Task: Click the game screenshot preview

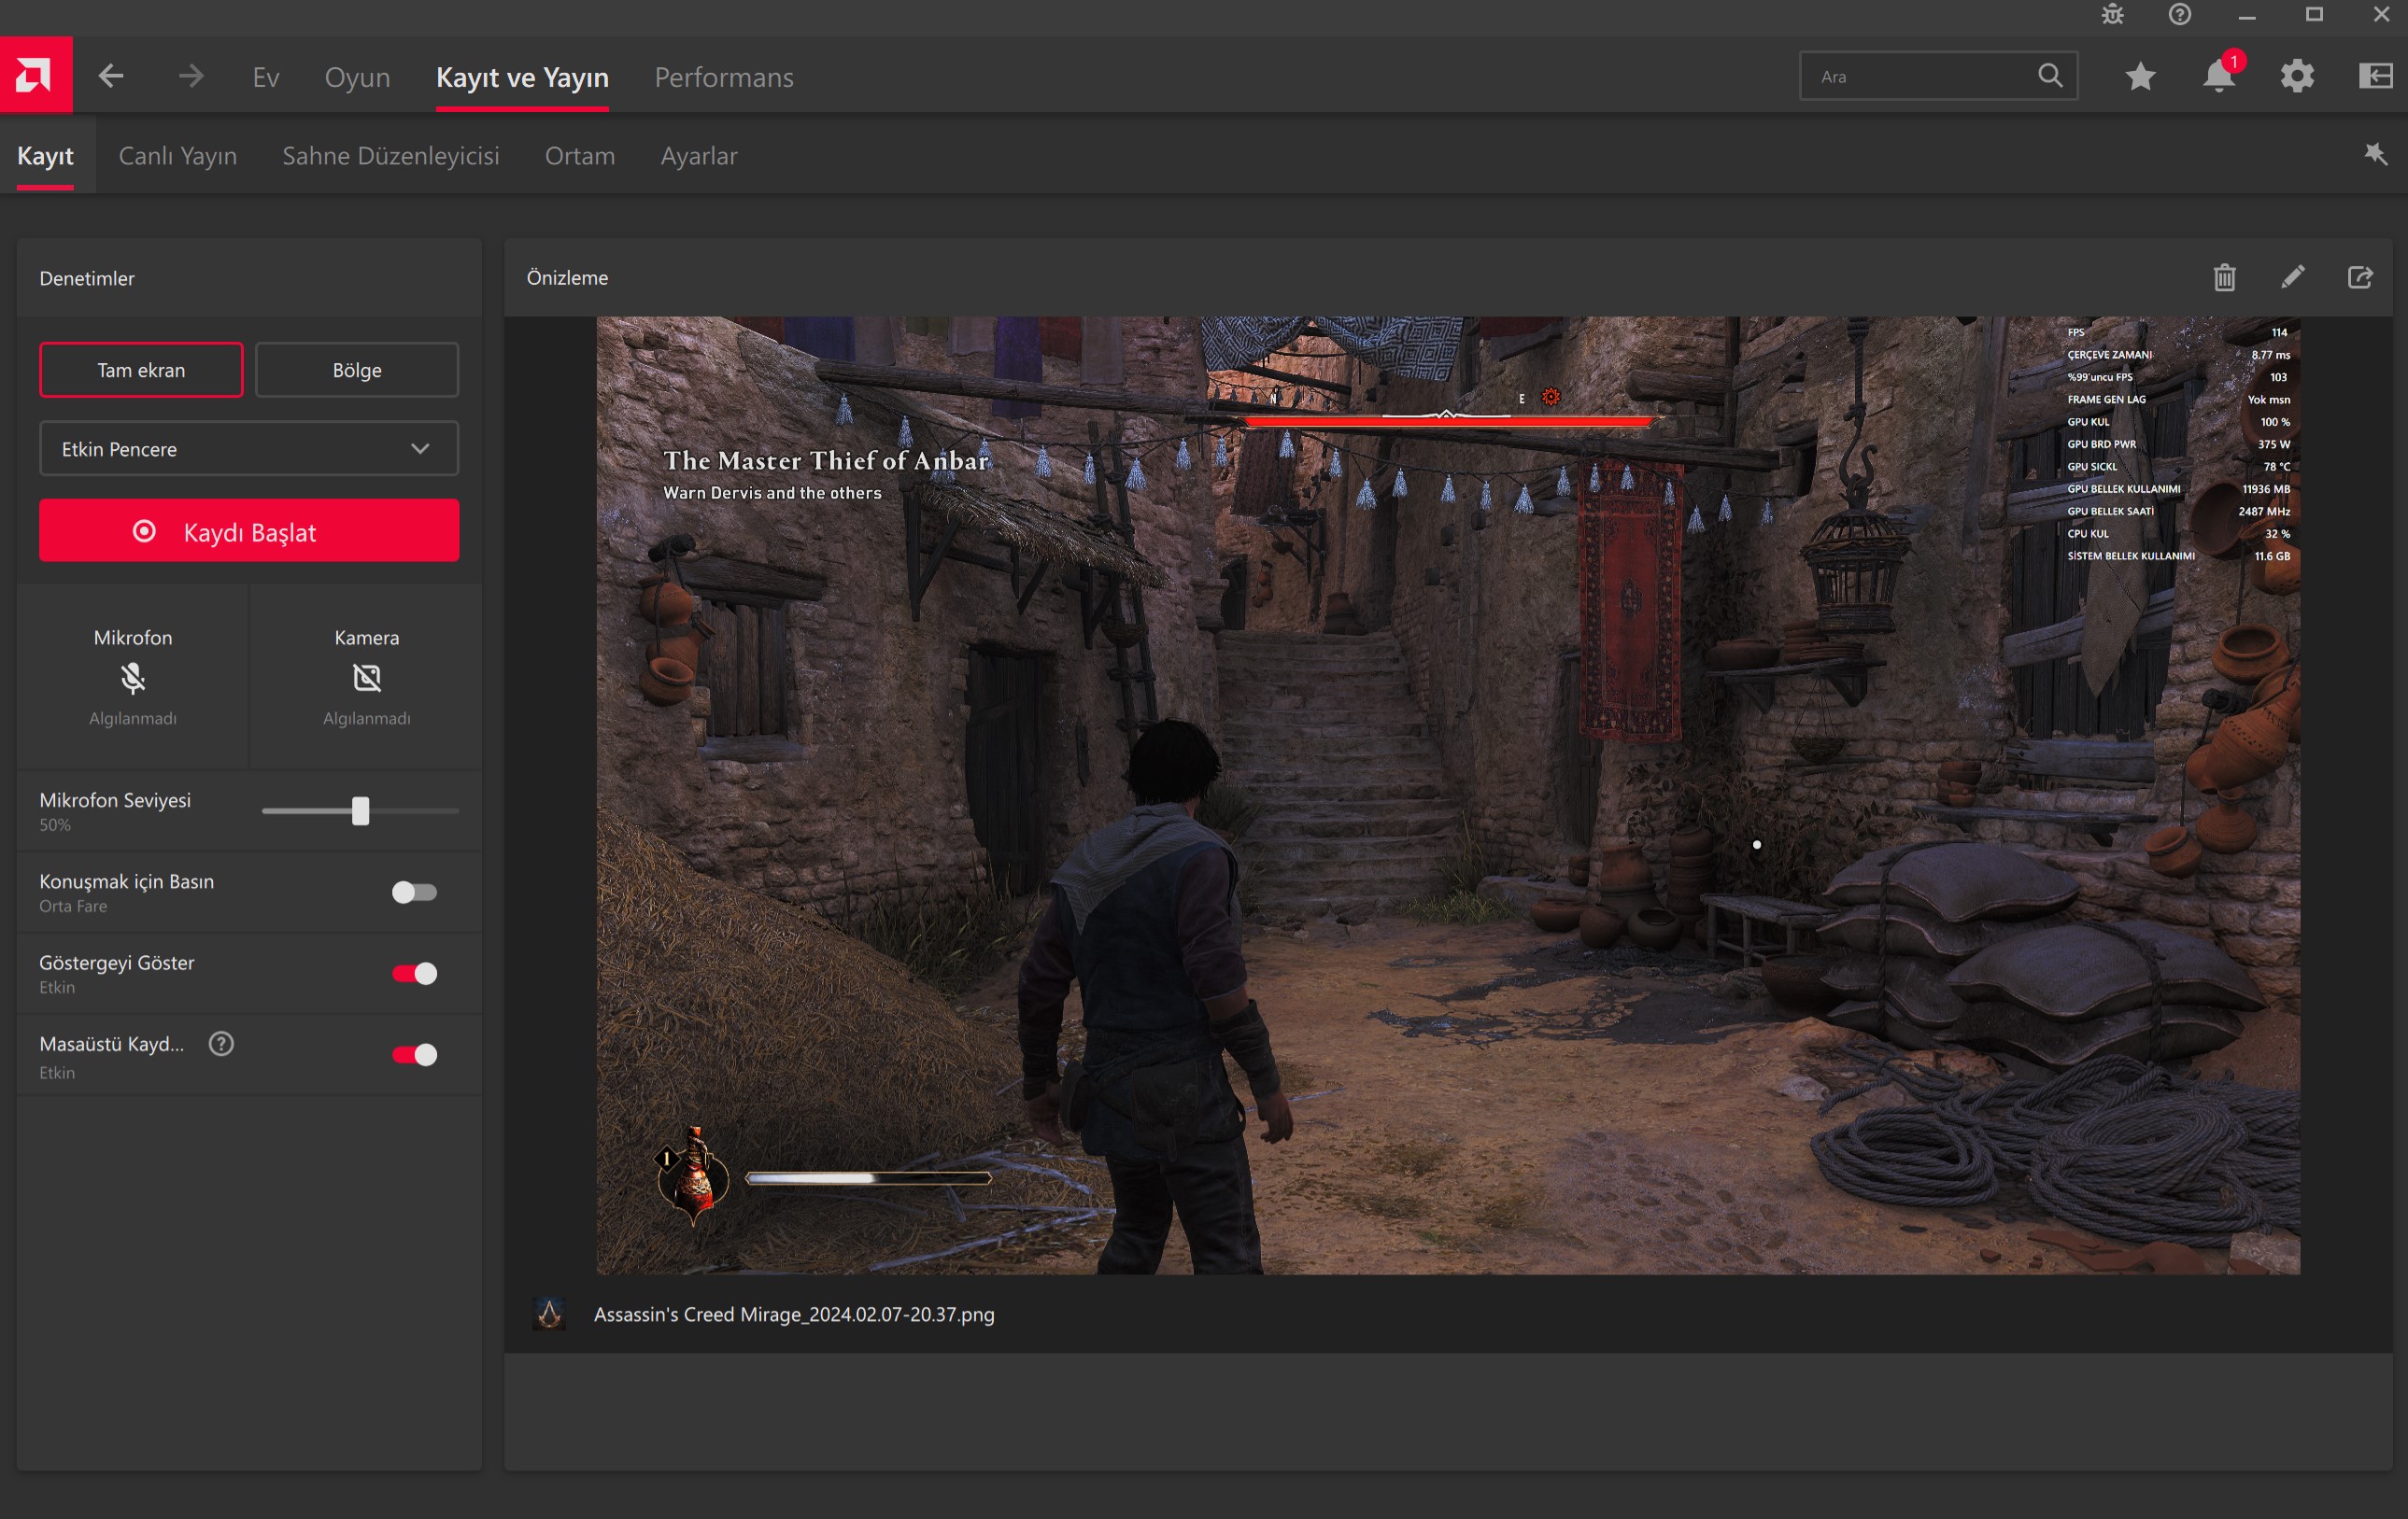Action: click(x=1448, y=795)
